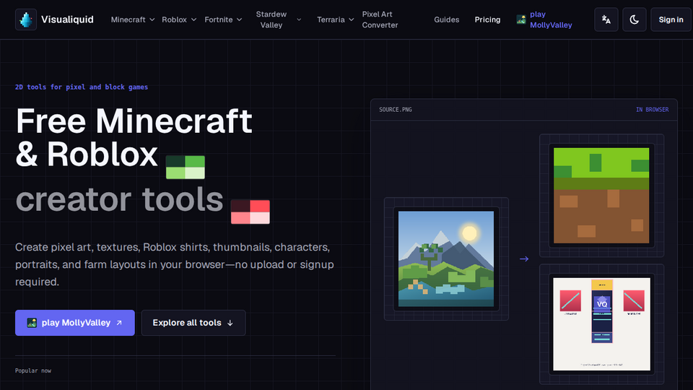
Task: Click the MollyValley icon in the navbar
Action: coord(521,19)
